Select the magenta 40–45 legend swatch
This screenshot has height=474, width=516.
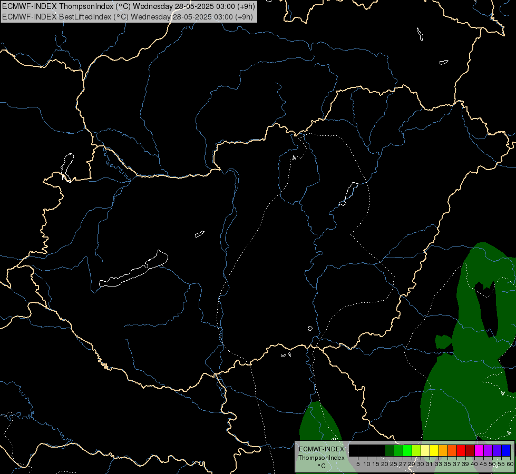479,450
